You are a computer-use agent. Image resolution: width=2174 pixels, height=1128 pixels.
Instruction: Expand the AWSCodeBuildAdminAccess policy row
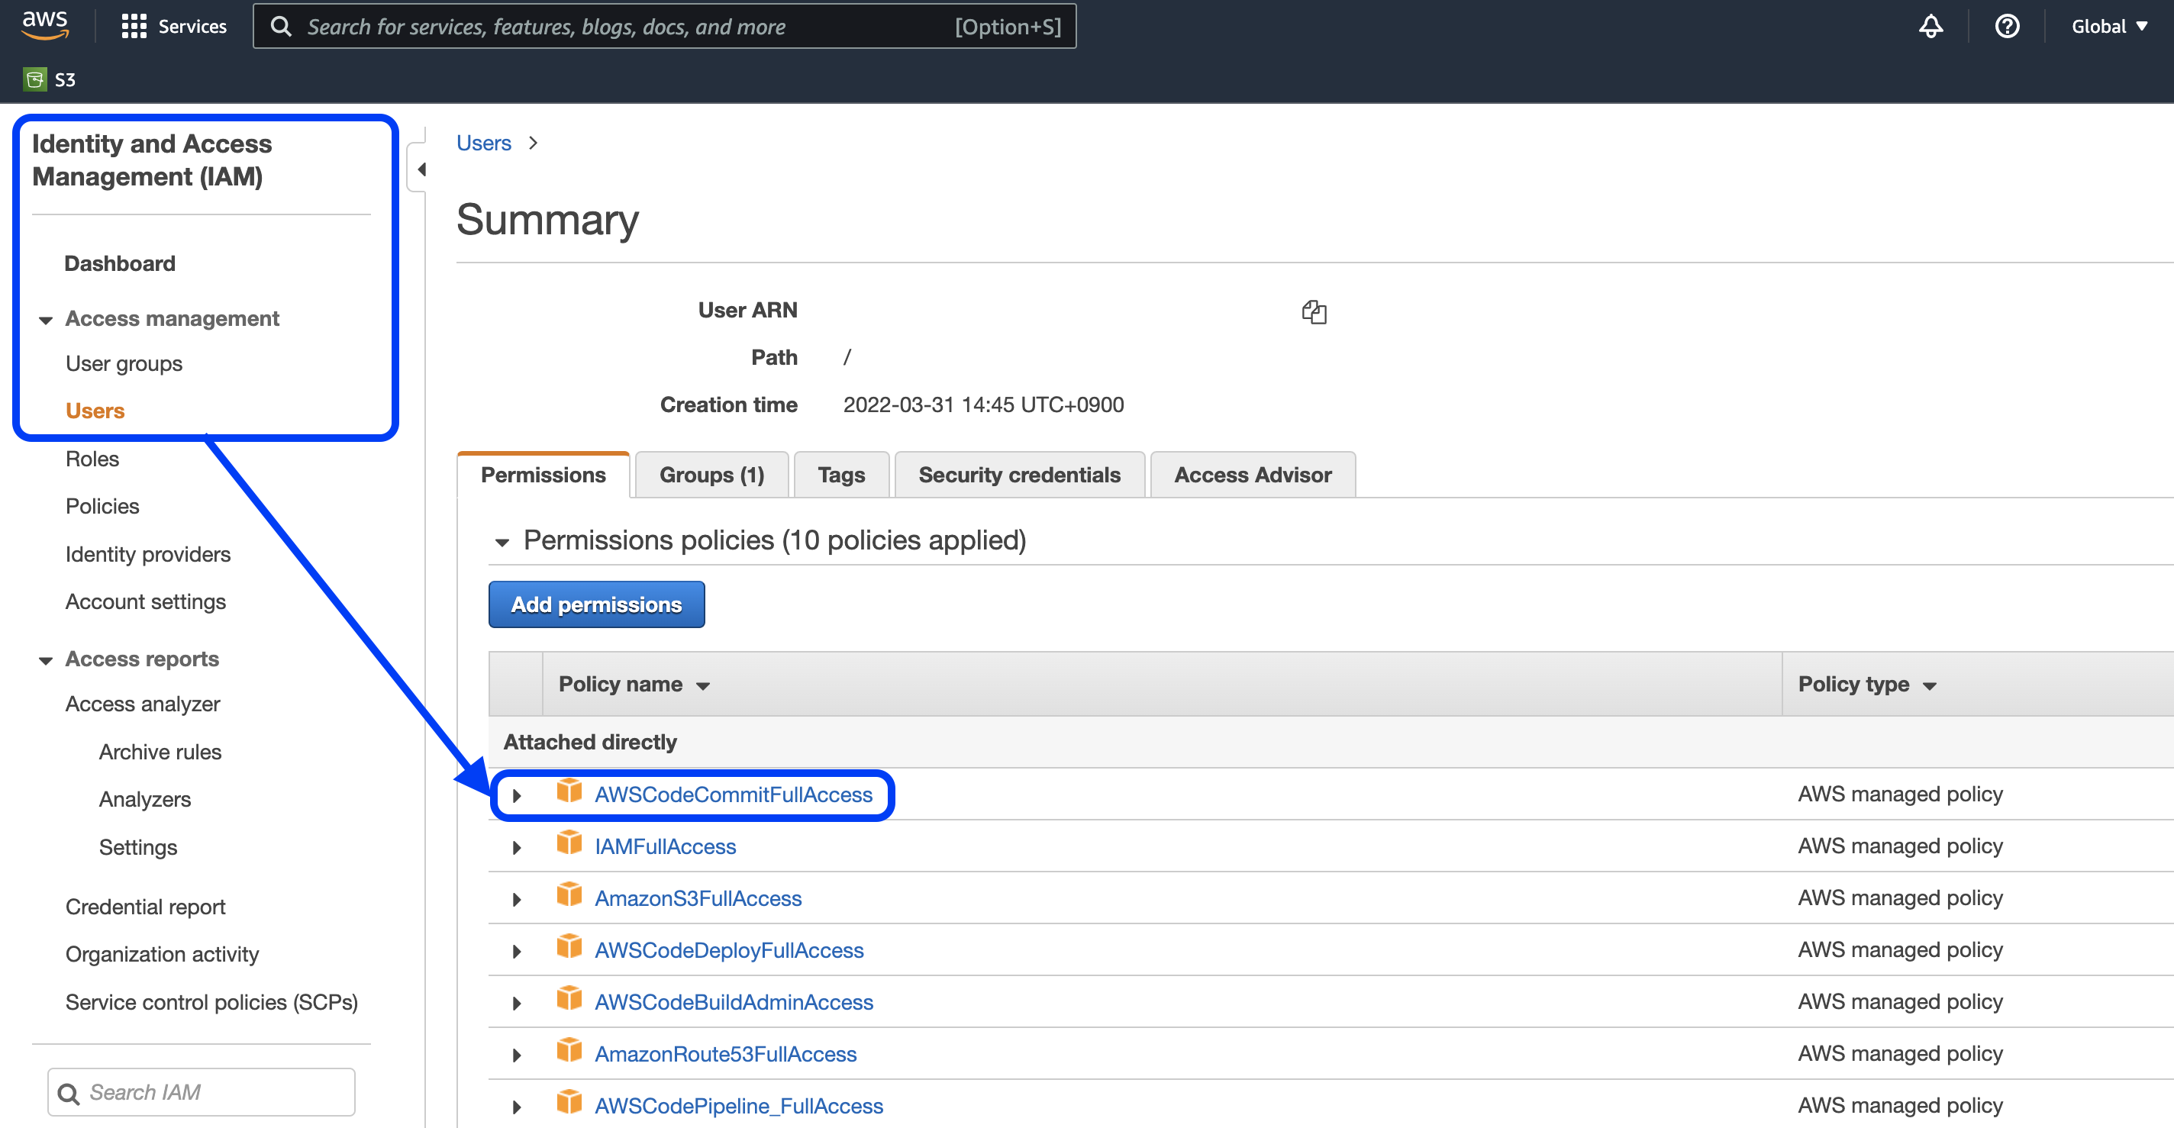tap(517, 1003)
